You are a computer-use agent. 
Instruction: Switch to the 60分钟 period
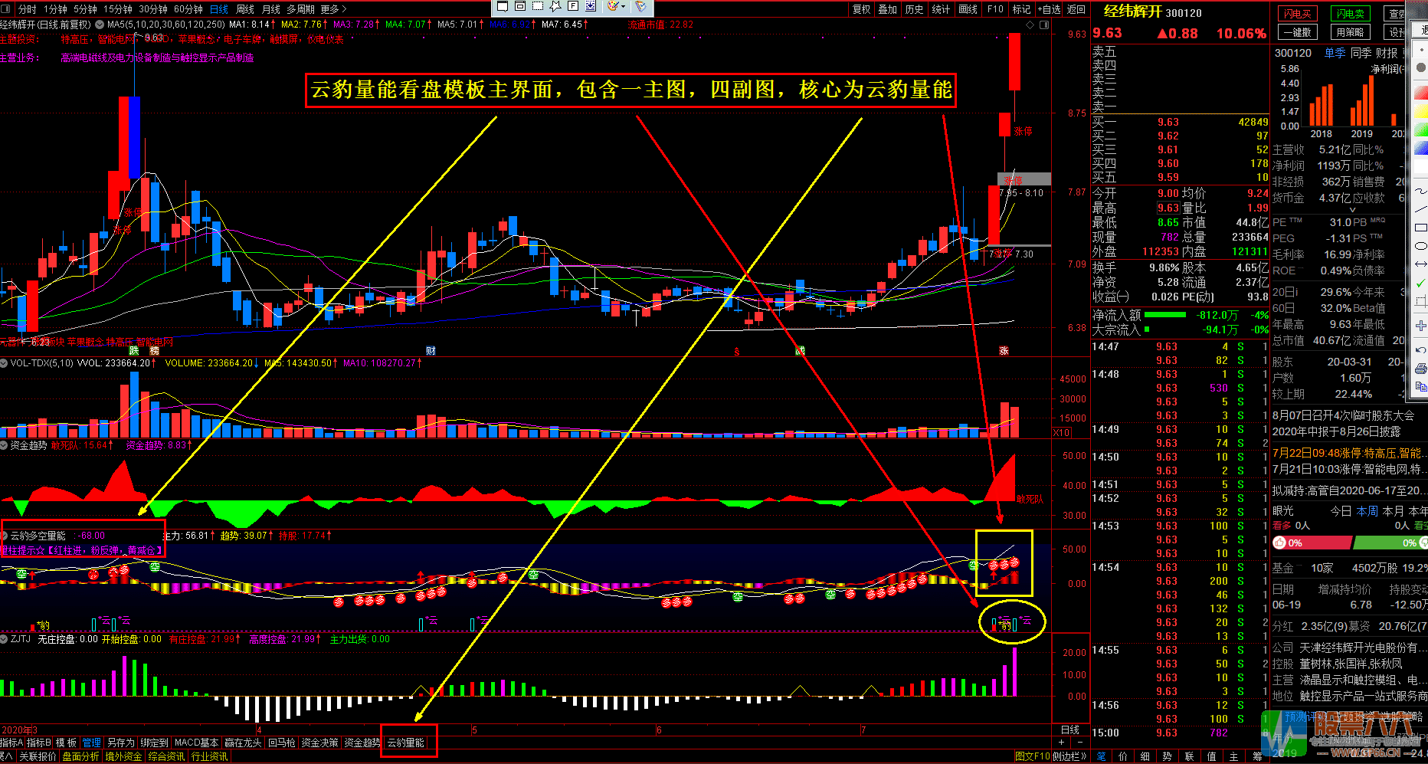tap(188, 9)
